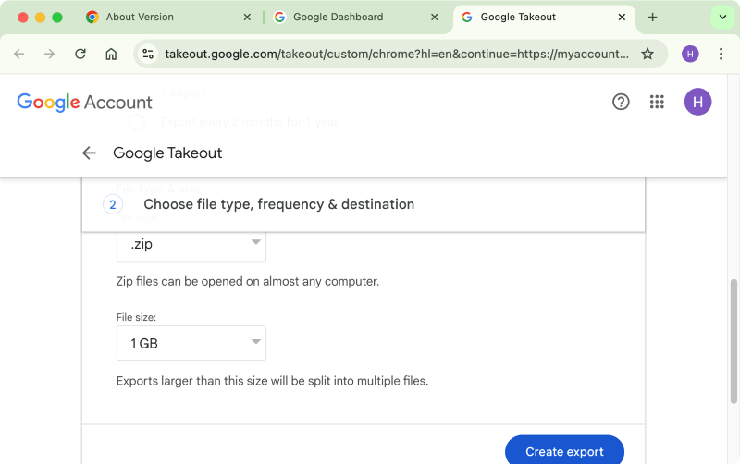Click the File size: label
Screen dimensions: 740x464
coord(136,317)
